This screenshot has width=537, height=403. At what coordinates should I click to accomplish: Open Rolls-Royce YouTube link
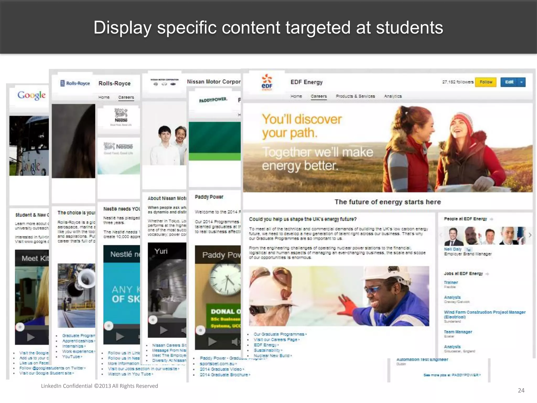[x=72, y=357]
